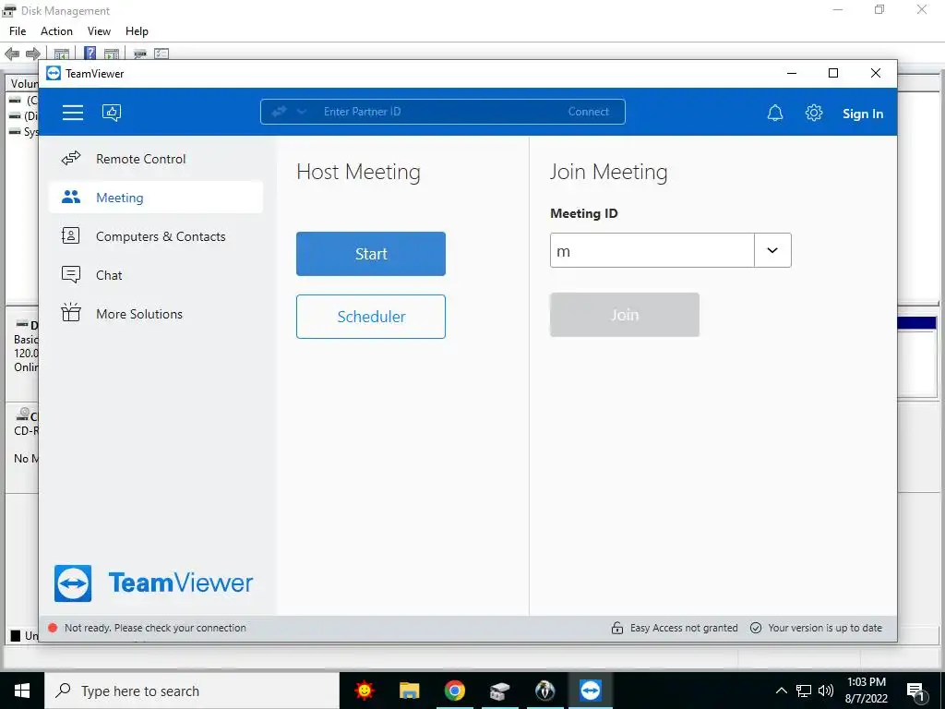Open the Action Center notifications icon

click(916, 691)
